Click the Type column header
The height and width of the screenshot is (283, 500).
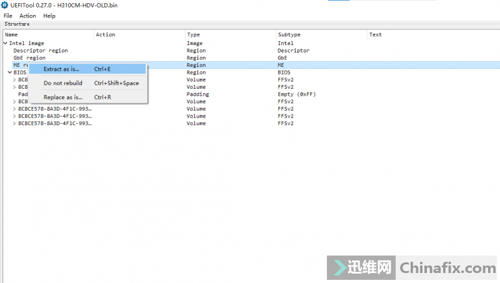pos(230,34)
